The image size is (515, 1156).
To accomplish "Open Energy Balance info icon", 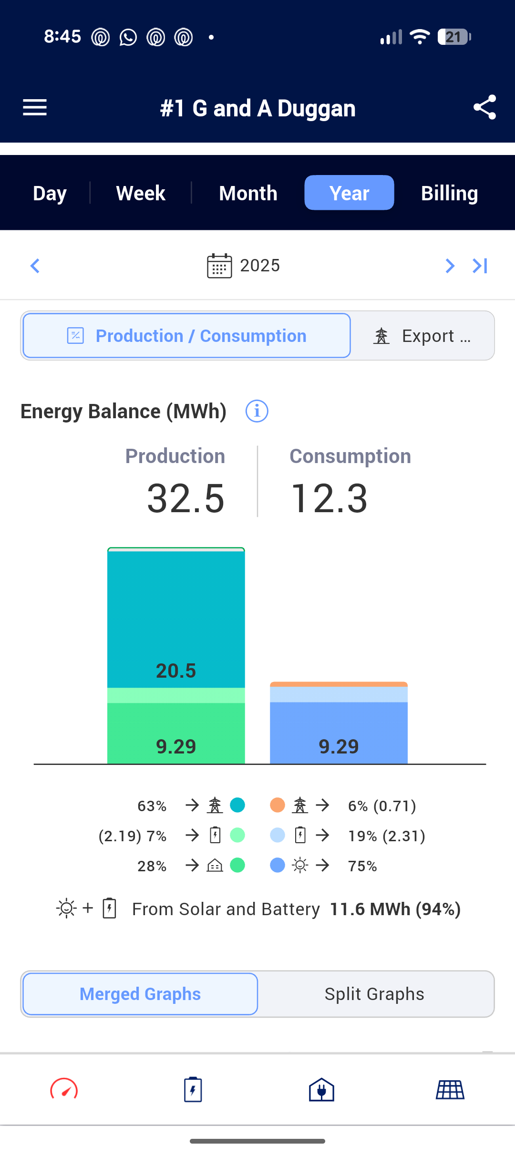I will click(257, 411).
